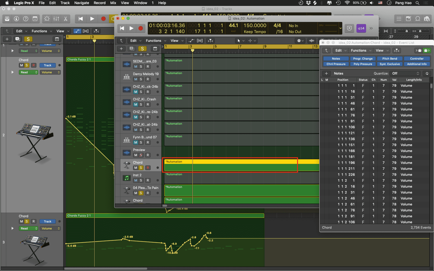
Task: Mute the Darcy Melody 19 track
Action: pyautogui.click(x=136, y=79)
